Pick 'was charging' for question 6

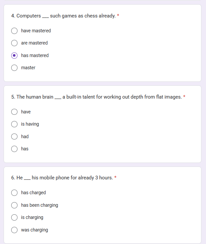pos(15,230)
